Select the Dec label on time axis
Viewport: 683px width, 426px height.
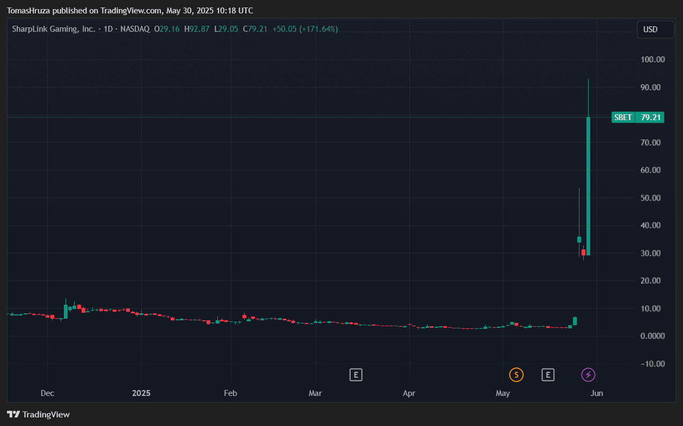tap(47, 393)
